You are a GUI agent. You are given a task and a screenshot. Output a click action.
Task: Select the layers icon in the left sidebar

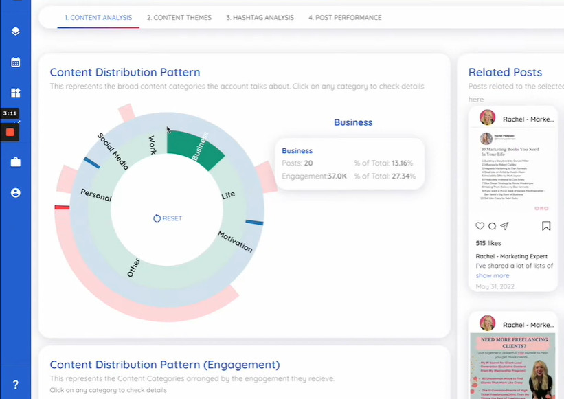(15, 30)
